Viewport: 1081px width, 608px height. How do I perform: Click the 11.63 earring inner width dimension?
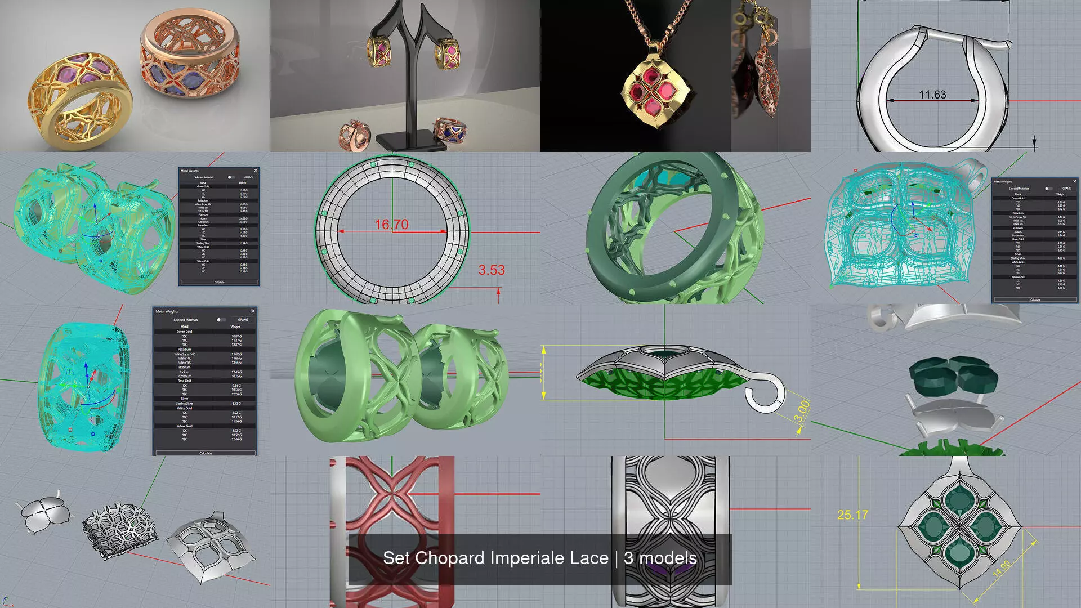click(932, 95)
